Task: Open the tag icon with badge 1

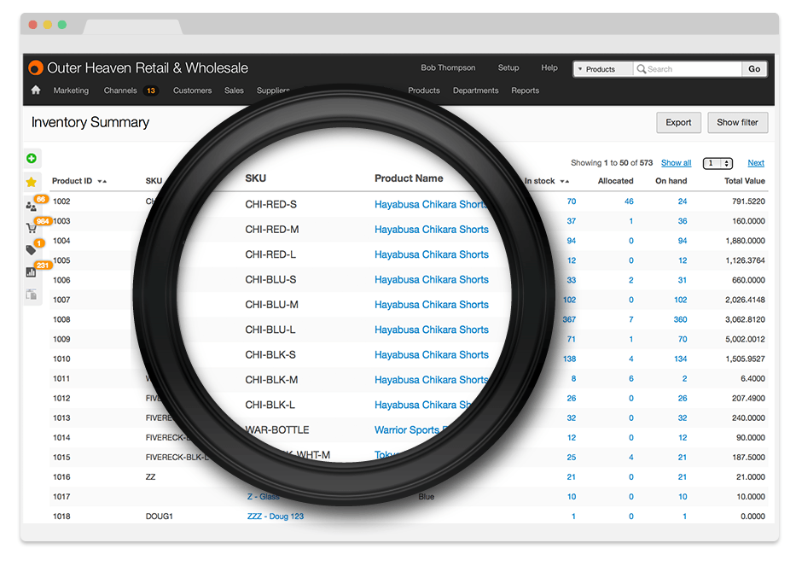Action: point(31,249)
